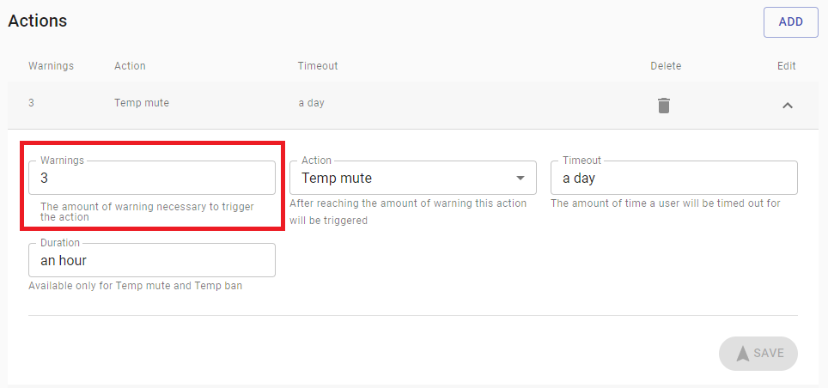
Task: Click the Actions section heading
Action: (38, 21)
